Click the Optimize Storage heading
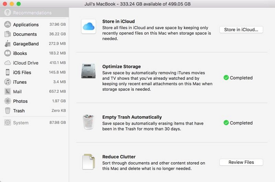Image resolution: width=275 pixels, height=182 pixels. (121, 66)
